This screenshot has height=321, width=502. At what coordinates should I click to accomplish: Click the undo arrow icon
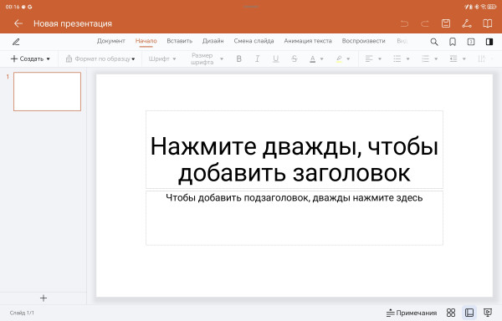[x=404, y=23]
